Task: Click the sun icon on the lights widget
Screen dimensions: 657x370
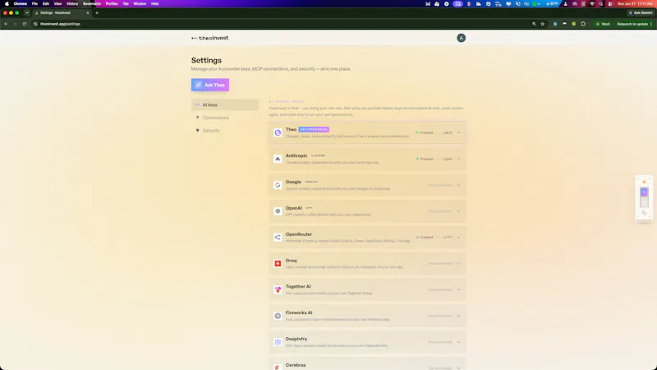Action: tap(644, 182)
